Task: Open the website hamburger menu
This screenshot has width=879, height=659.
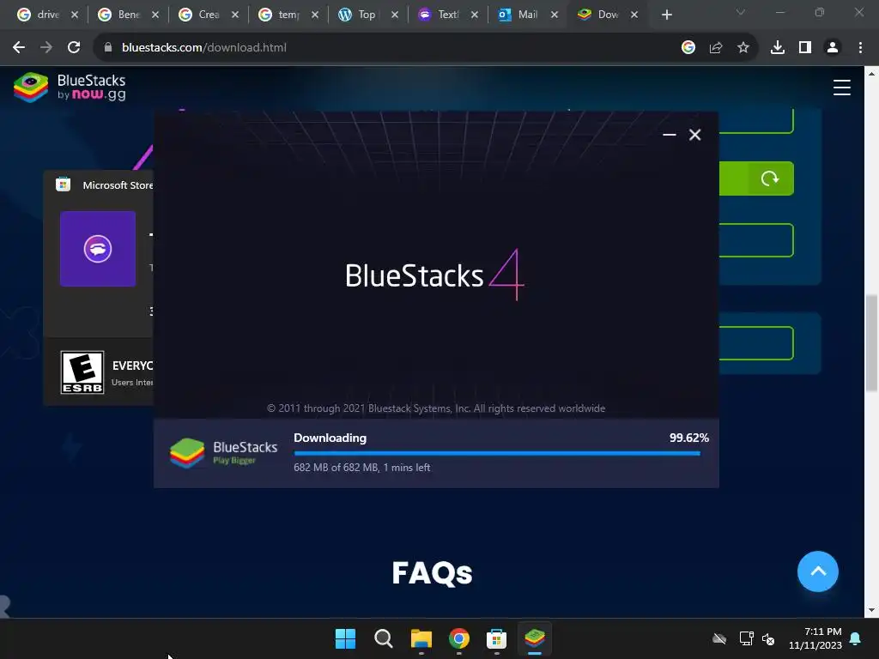Action: pos(841,88)
